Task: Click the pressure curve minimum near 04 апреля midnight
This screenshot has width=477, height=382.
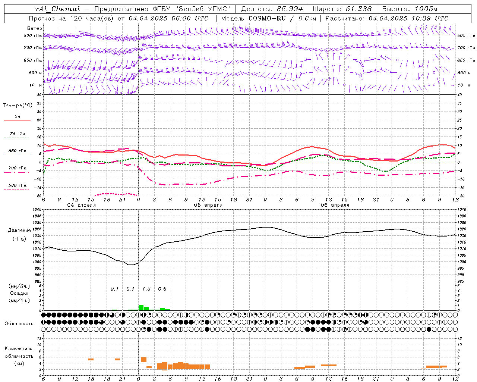Action: 130,265
